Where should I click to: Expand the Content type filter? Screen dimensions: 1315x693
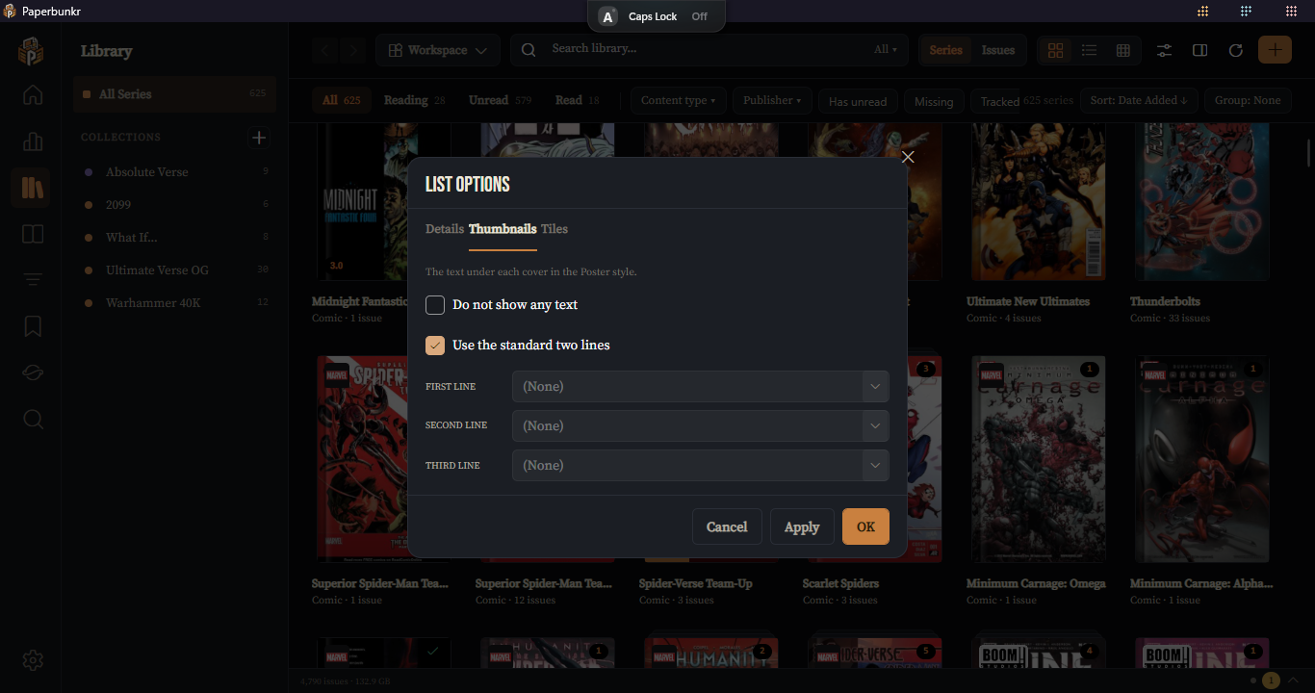(x=679, y=100)
